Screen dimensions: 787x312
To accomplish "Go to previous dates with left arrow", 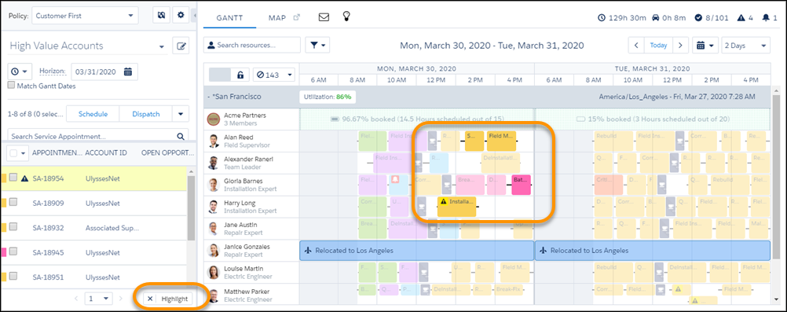I will (x=636, y=46).
